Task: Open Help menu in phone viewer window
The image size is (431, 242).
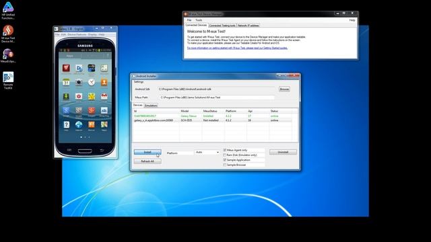Action: (x=102, y=34)
